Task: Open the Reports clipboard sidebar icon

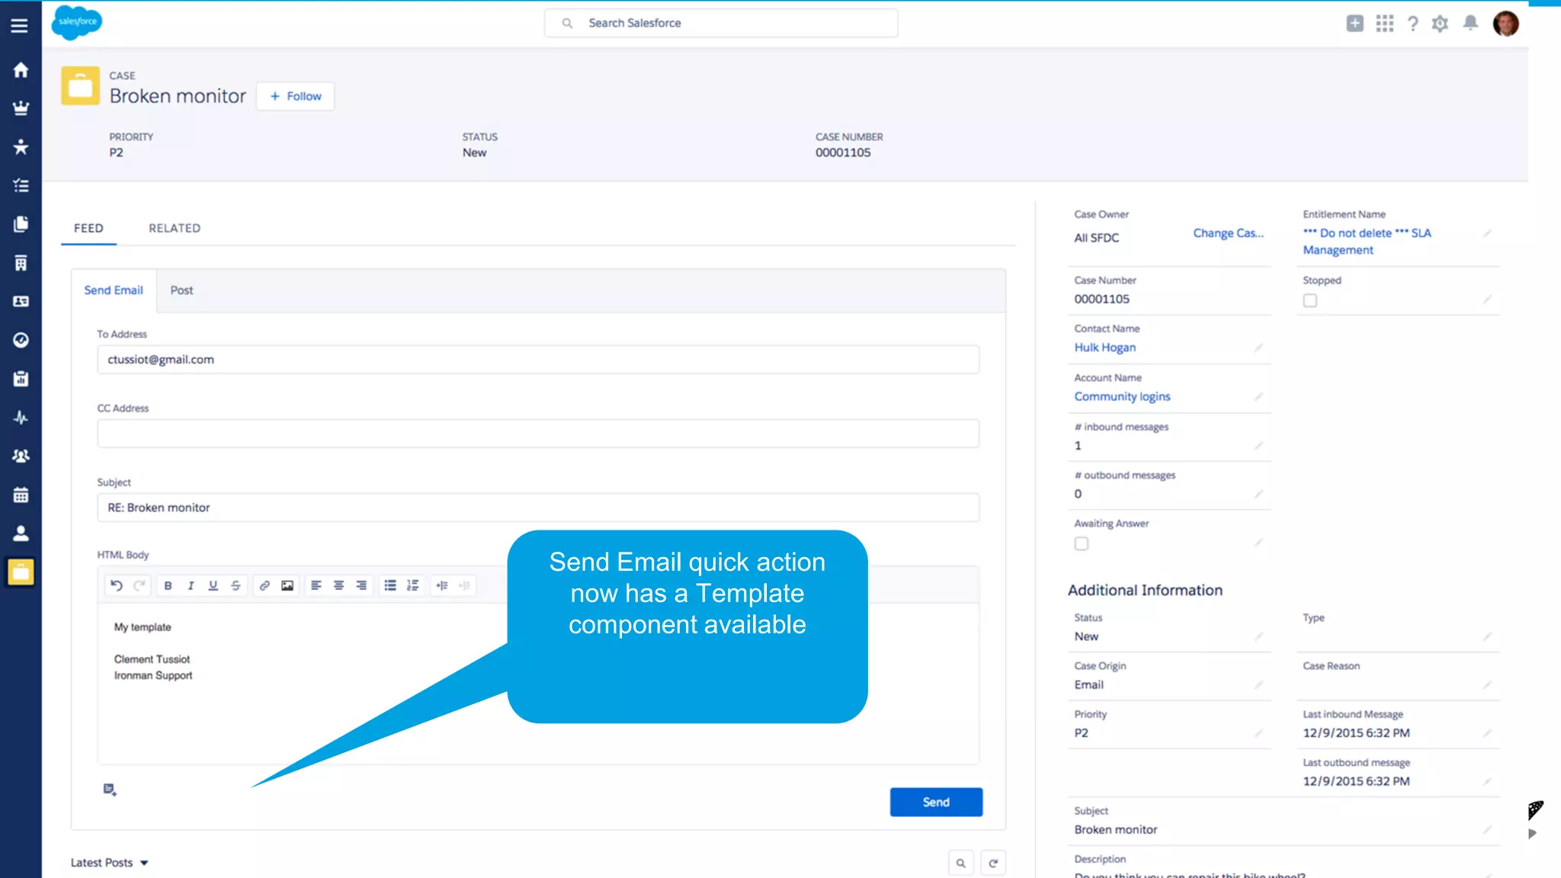Action: [x=21, y=379]
